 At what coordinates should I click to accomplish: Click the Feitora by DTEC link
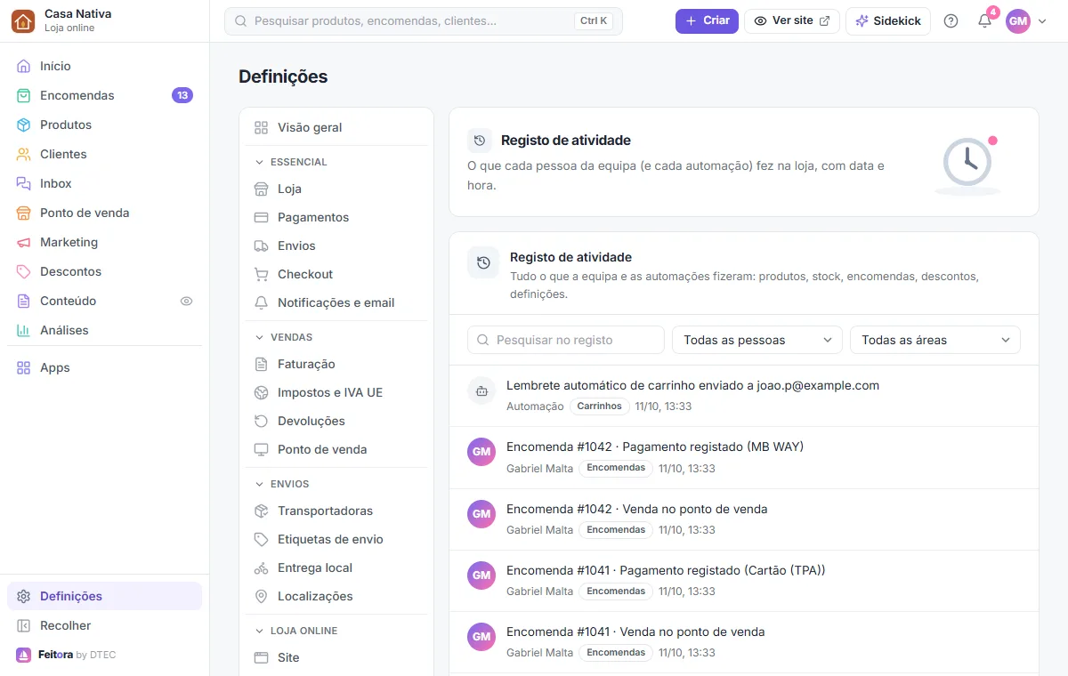point(66,656)
